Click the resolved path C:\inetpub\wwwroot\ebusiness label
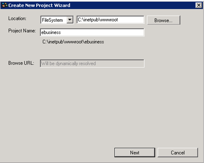205x163 pixels. [73, 42]
